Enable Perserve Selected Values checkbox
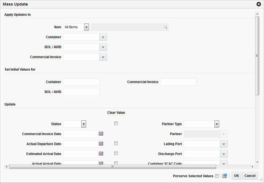 217,176
